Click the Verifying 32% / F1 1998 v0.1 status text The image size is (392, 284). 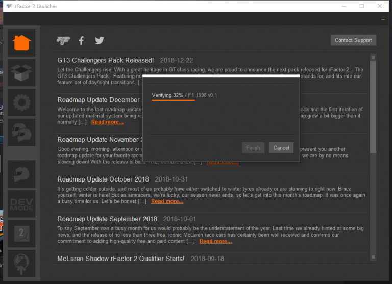184,95
